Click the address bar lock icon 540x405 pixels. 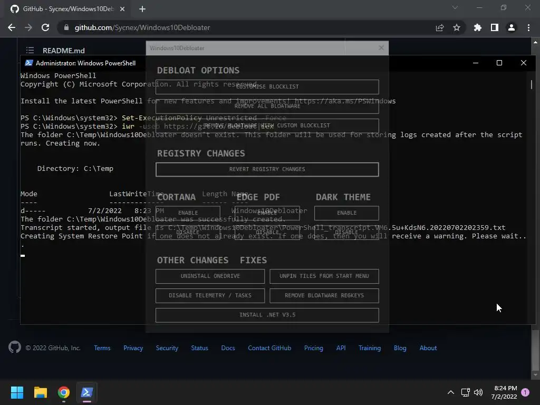(x=66, y=27)
